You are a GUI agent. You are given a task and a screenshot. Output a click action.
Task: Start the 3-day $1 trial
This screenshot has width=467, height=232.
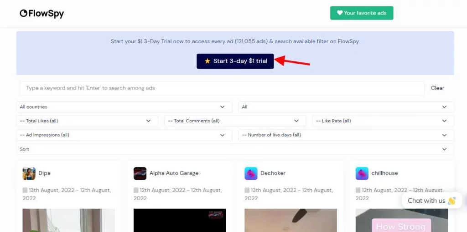coord(235,61)
